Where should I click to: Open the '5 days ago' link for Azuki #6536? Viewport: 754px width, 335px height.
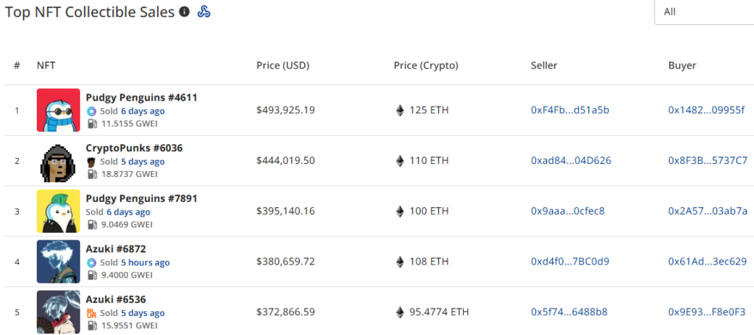(x=143, y=313)
